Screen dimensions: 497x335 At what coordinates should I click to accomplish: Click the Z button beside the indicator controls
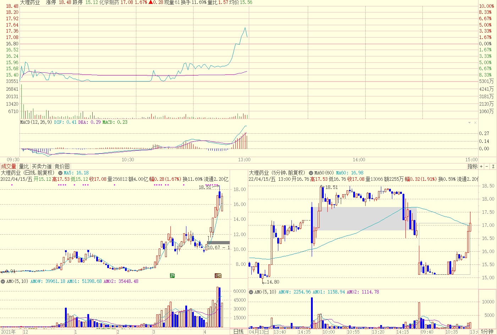[x=493, y=166]
